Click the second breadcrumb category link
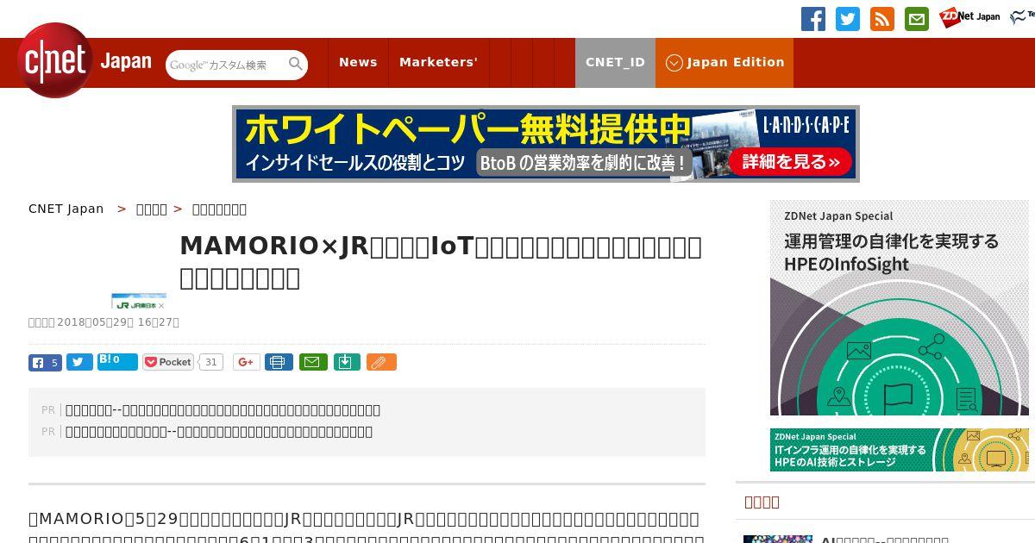Screen dimensions: 1035x543 click(152, 209)
